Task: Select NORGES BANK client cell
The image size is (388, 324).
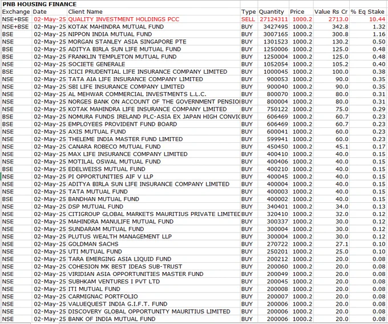Action: (x=154, y=102)
